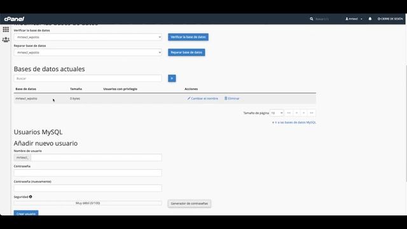Open the Reparar base de datos dropdown
The height and width of the screenshot is (229, 407).
click(88, 52)
